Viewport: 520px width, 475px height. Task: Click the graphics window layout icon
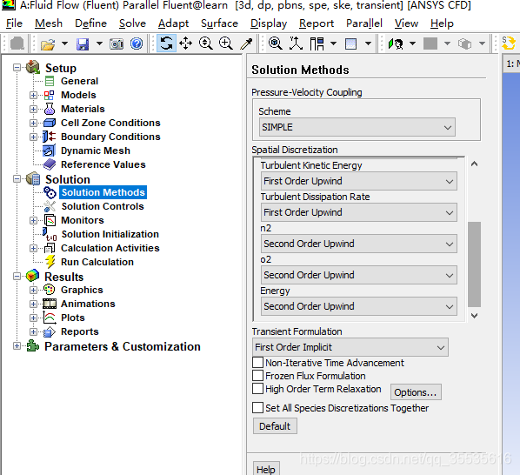pyautogui.click(x=350, y=43)
